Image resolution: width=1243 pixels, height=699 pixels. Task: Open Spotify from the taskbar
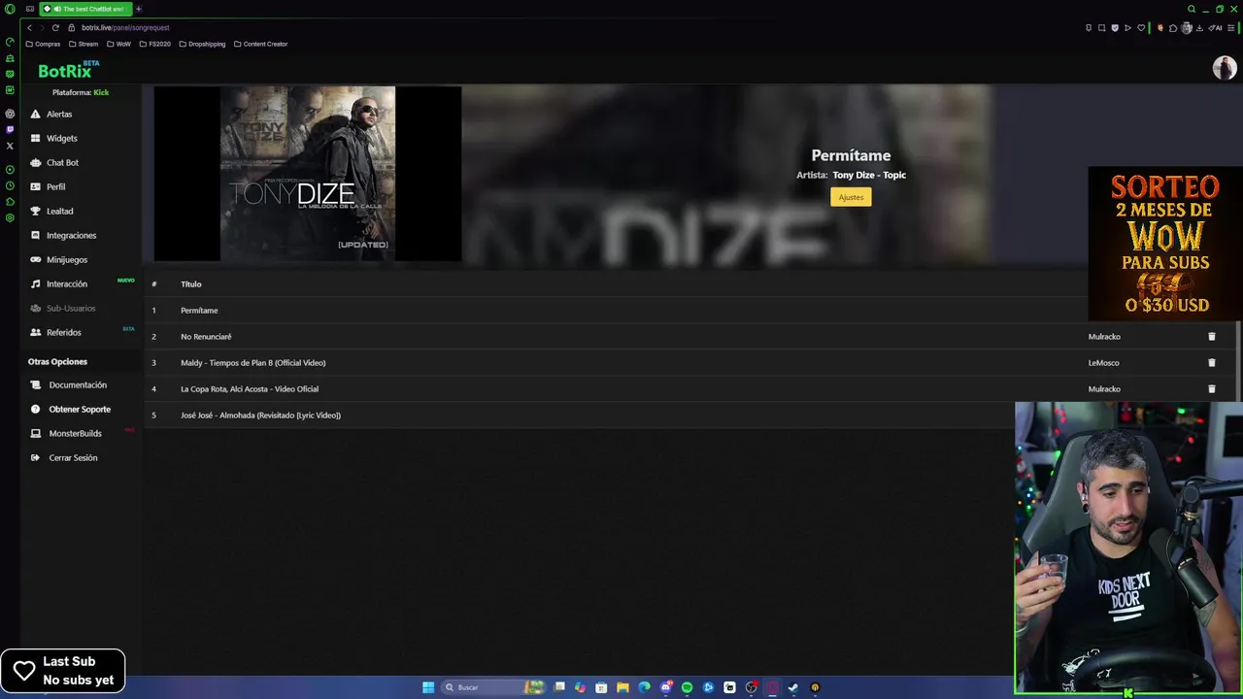pos(687,687)
